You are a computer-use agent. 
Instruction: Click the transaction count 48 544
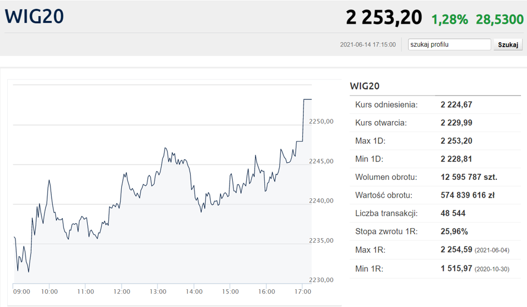point(453,213)
